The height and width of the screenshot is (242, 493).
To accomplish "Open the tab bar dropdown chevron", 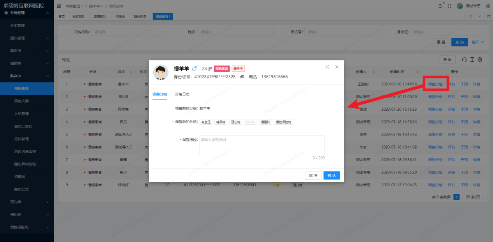I will coord(479,16).
